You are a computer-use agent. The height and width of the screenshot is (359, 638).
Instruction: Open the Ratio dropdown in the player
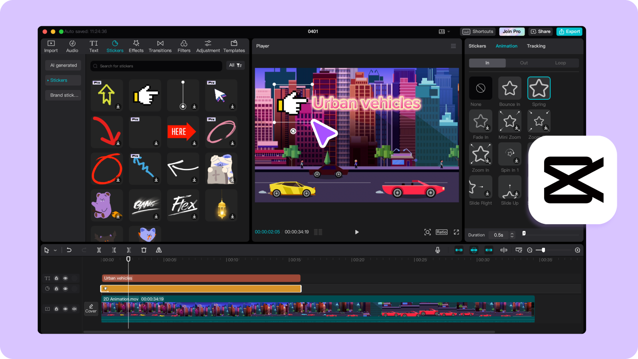pyautogui.click(x=441, y=232)
